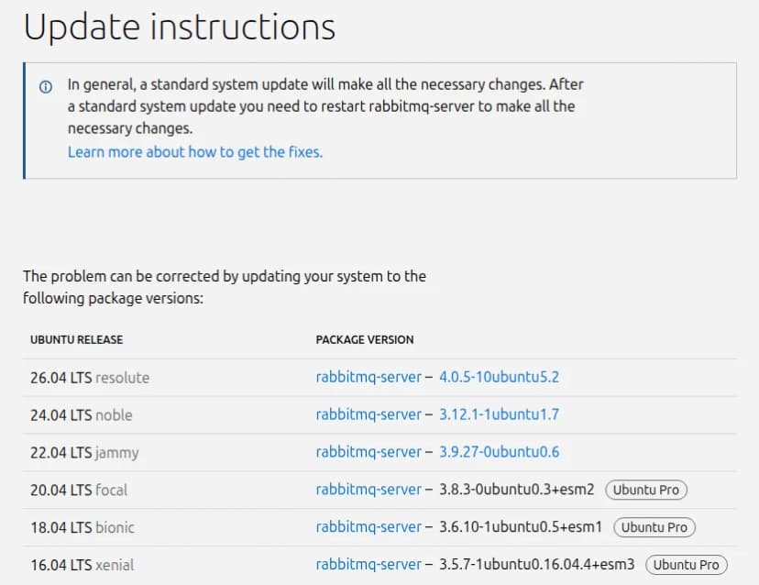Click the Ubuntu Pro badge in the bionic row
The height and width of the screenshot is (585, 759).
[x=654, y=527]
